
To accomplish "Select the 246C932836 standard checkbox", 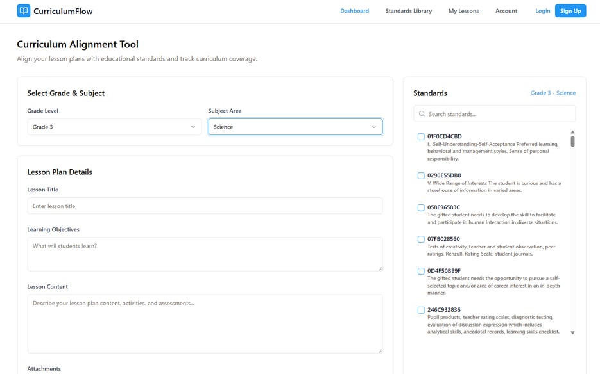I will click(421, 310).
